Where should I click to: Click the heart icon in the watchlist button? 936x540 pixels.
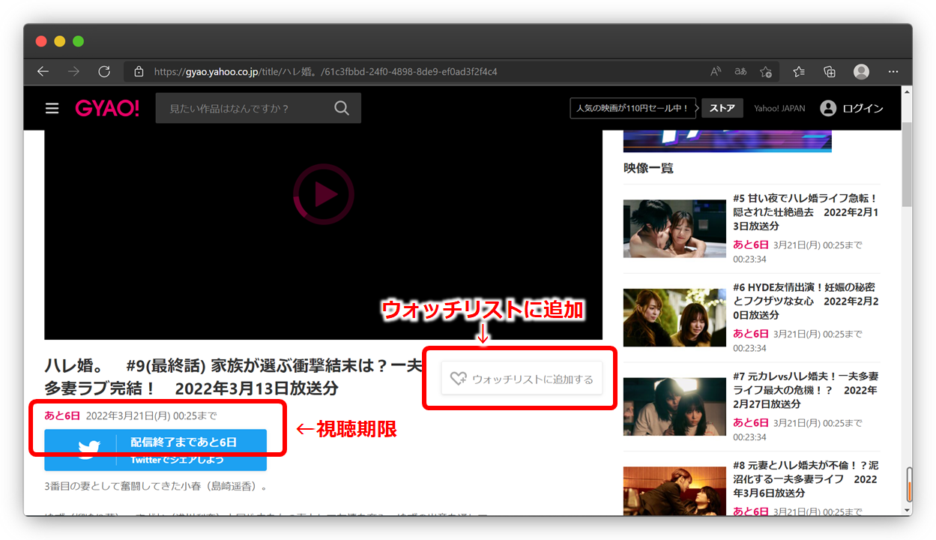459,379
